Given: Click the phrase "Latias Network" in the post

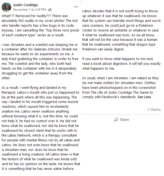Looking at the screenshot, I should click(19, 135).
